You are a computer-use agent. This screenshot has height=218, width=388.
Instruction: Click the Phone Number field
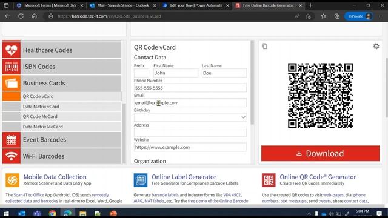(190, 88)
